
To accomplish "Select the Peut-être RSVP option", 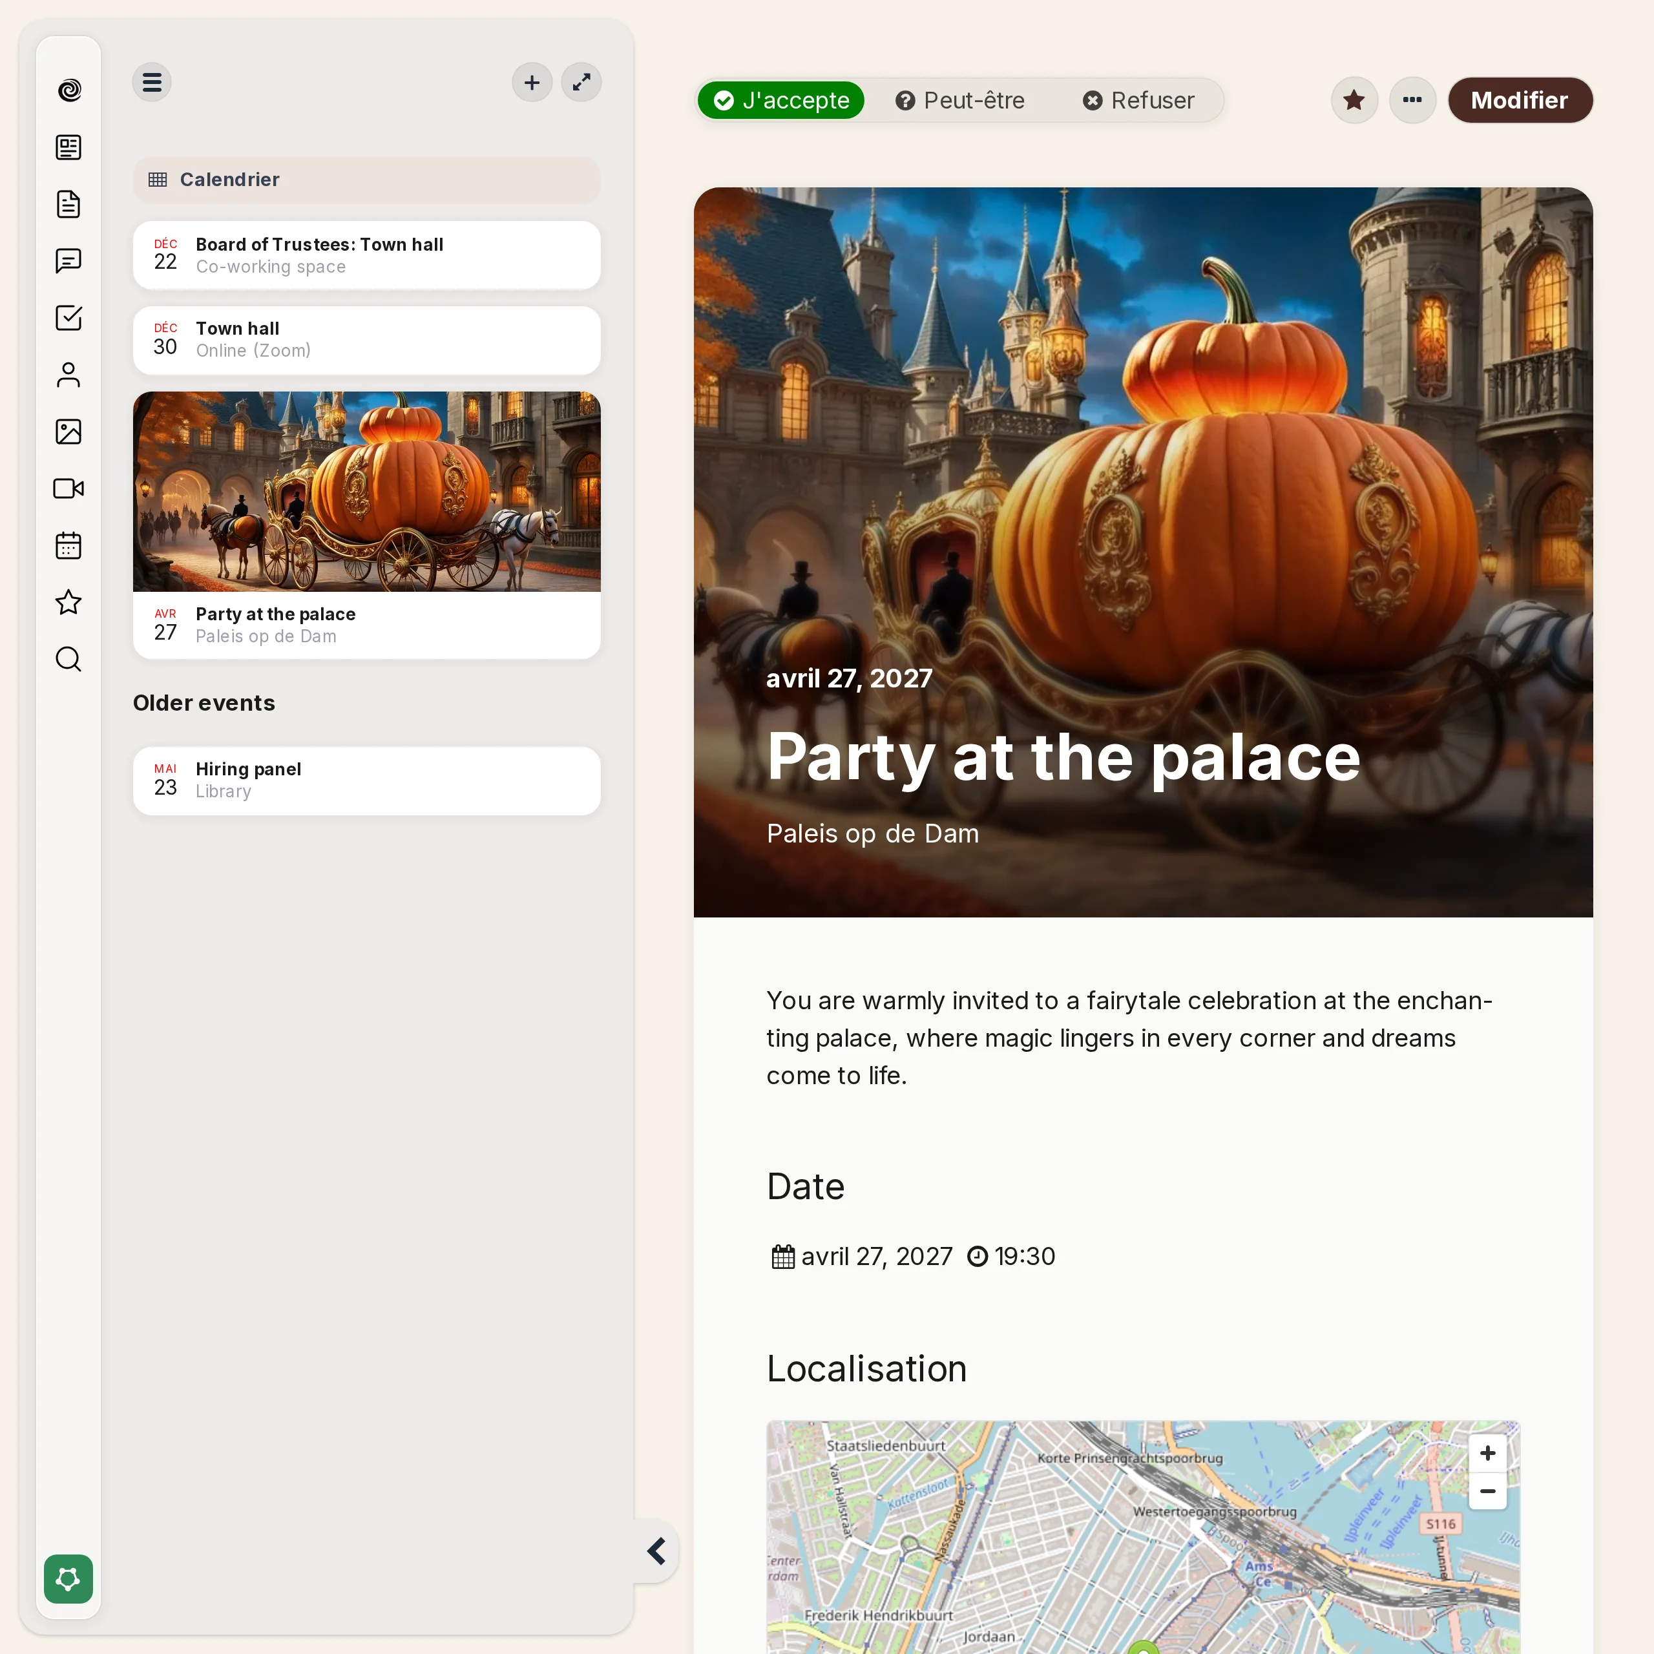I will pos(959,100).
